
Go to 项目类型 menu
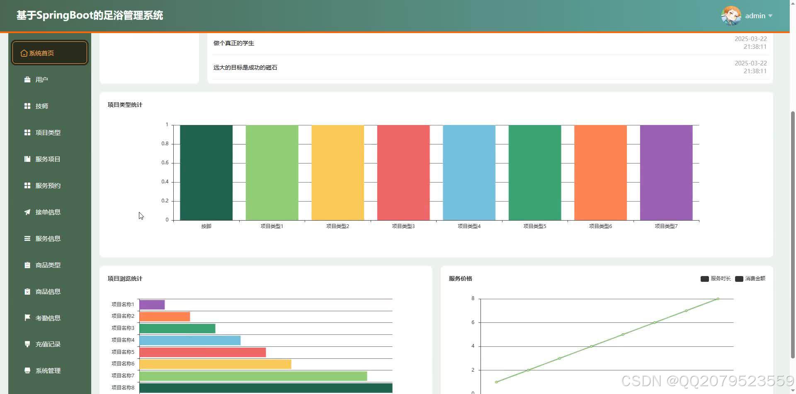click(50, 132)
